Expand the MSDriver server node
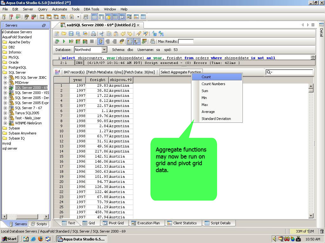This screenshot has height=243, width=325. coord(5,83)
